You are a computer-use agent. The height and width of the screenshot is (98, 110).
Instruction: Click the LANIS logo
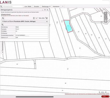tap(6, 2)
